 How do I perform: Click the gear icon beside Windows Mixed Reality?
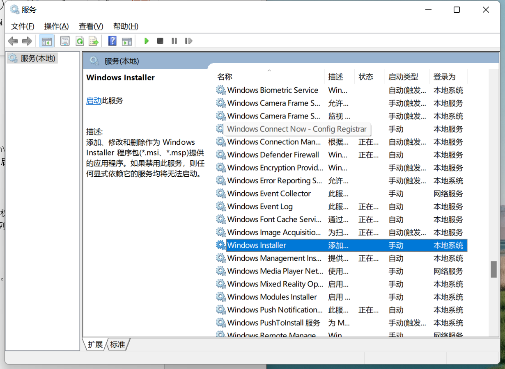[x=221, y=284]
